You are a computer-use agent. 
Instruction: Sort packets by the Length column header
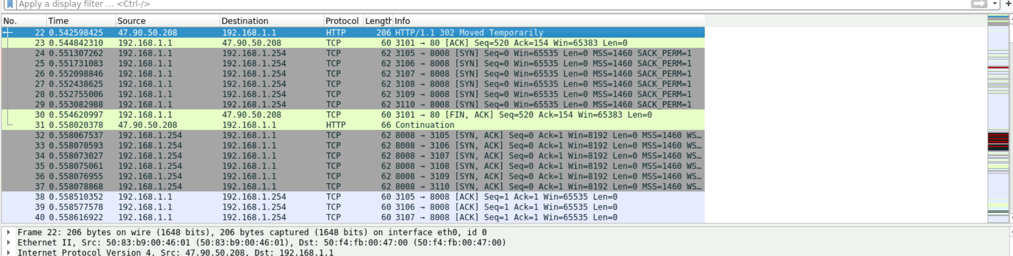point(378,21)
